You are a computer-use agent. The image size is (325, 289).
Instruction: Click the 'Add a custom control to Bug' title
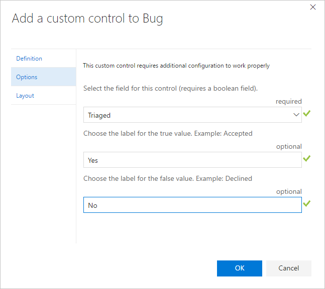(87, 19)
